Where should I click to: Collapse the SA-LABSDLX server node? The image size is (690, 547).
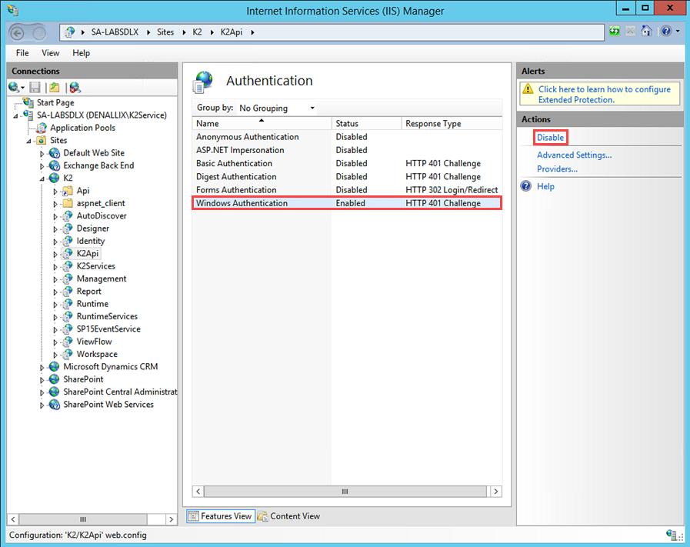[16, 115]
